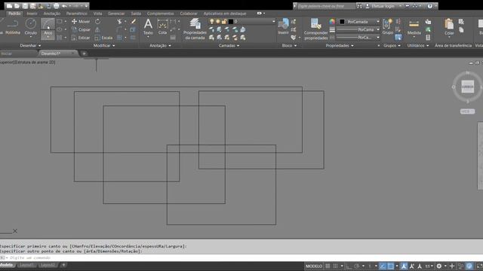Click the Expand Grupos panel label
Screen dimensions: 483x271
[x=392, y=45]
